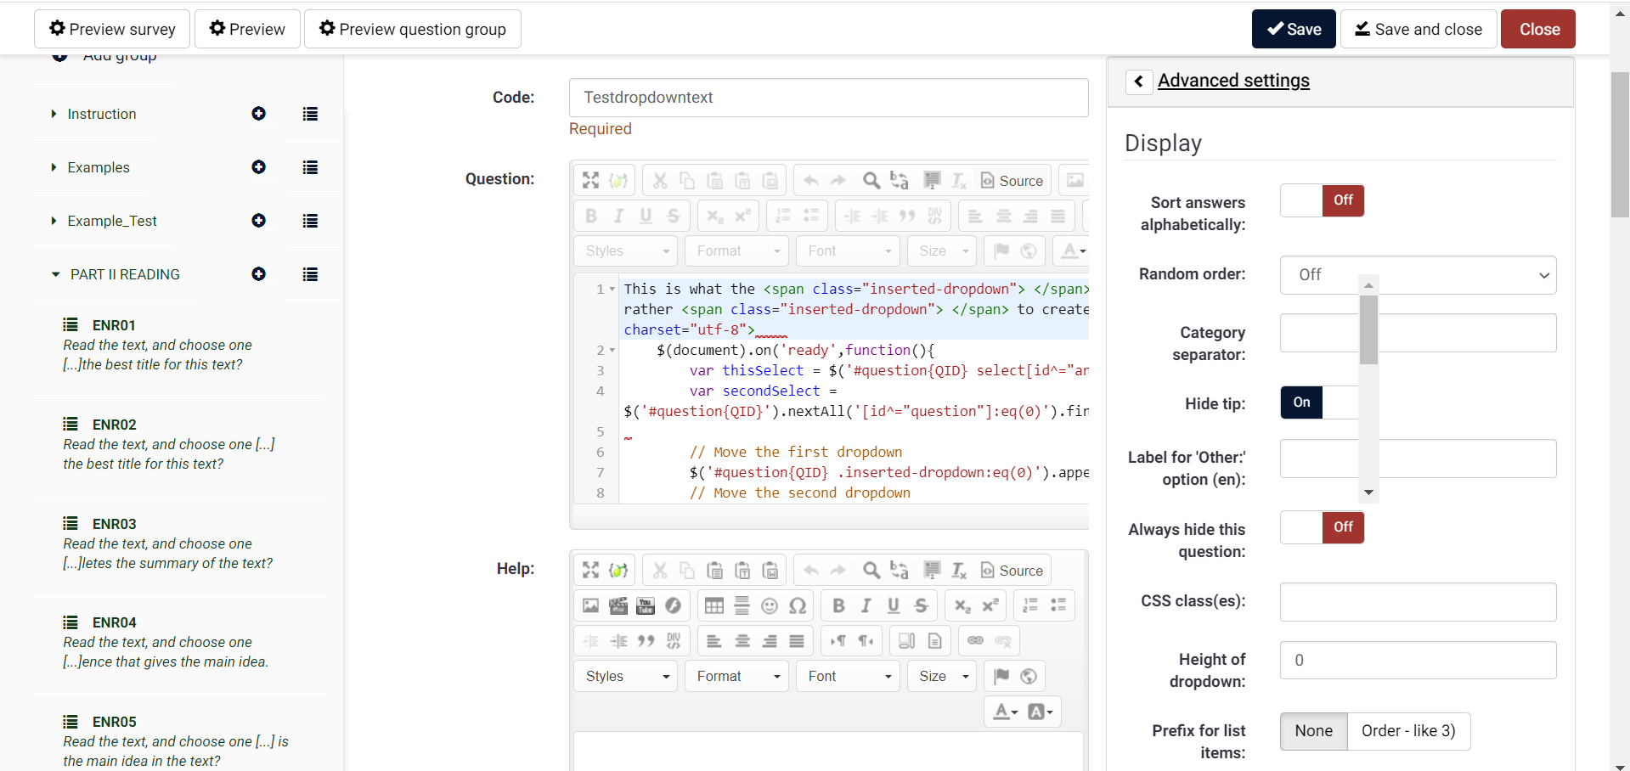
Task: Maximize the Question editor
Action: (590, 180)
